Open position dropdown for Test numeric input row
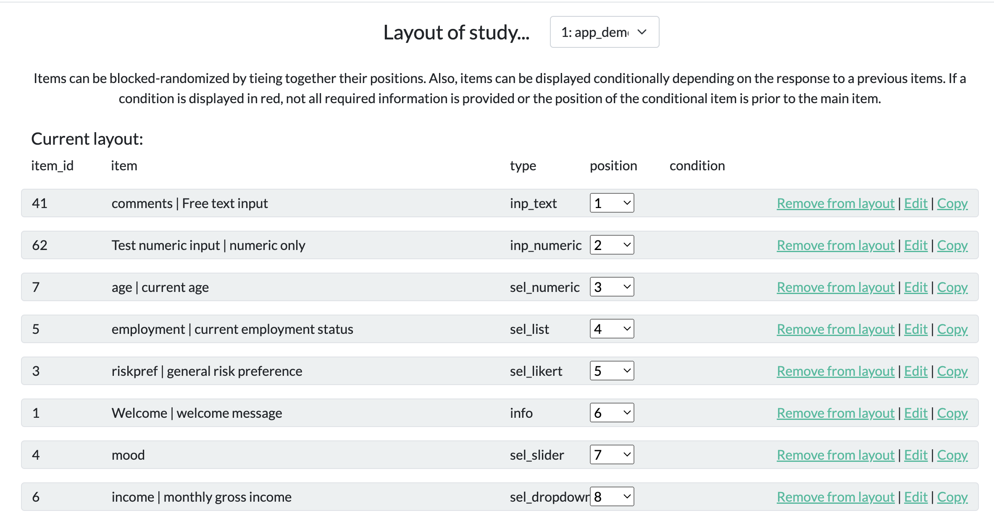Image resolution: width=994 pixels, height=526 pixels. point(612,245)
